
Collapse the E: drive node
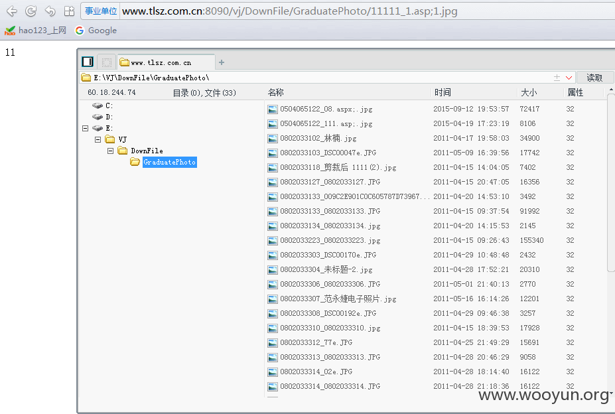[x=85, y=128]
